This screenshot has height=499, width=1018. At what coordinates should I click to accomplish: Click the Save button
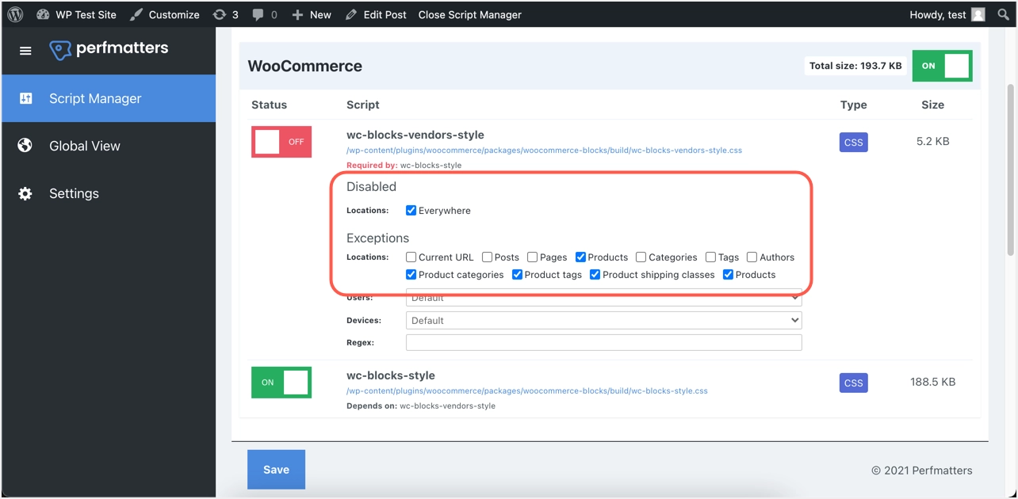point(276,470)
